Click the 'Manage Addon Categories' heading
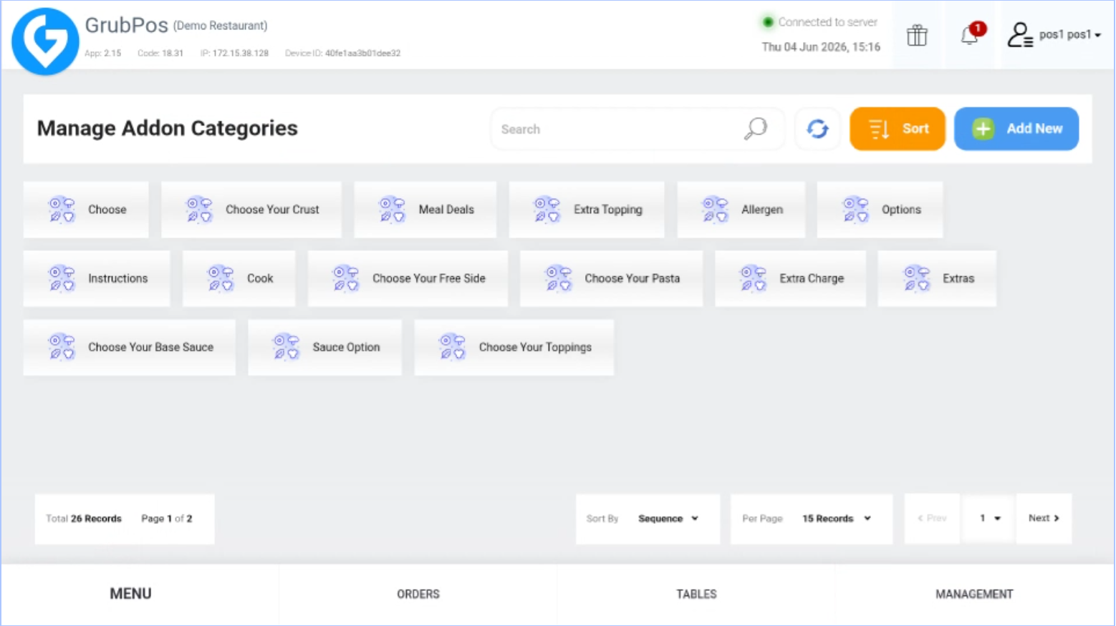Screen dimensions: 1116x626 (x=167, y=128)
